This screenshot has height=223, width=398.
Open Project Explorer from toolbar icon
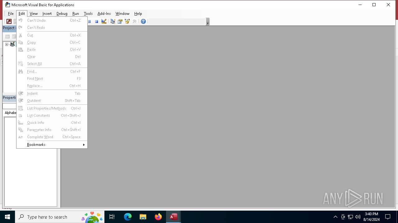113,21
